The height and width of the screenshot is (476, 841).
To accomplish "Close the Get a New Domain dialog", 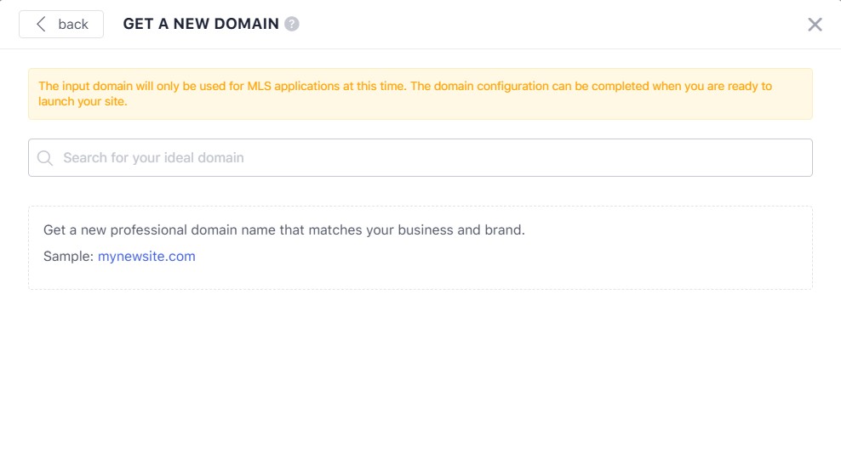I will click(815, 25).
